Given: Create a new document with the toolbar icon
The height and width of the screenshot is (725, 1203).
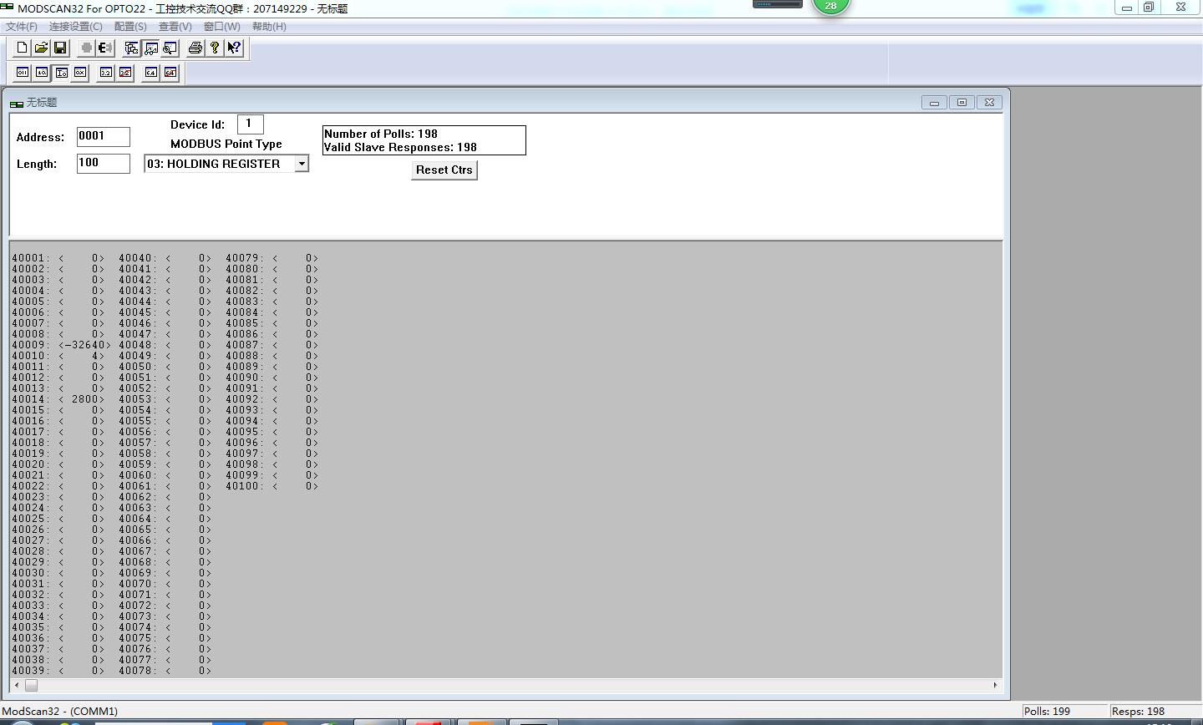Looking at the screenshot, I should 23,48.
